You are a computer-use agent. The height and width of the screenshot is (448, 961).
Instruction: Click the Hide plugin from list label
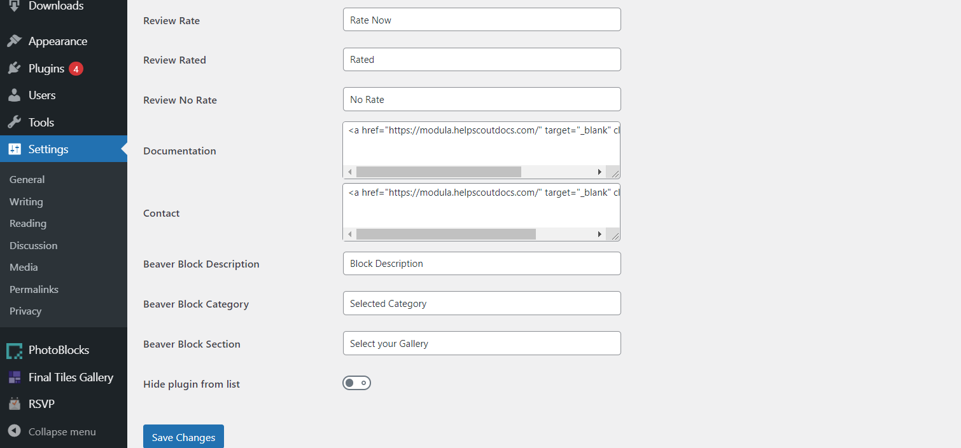coord(192,384)
